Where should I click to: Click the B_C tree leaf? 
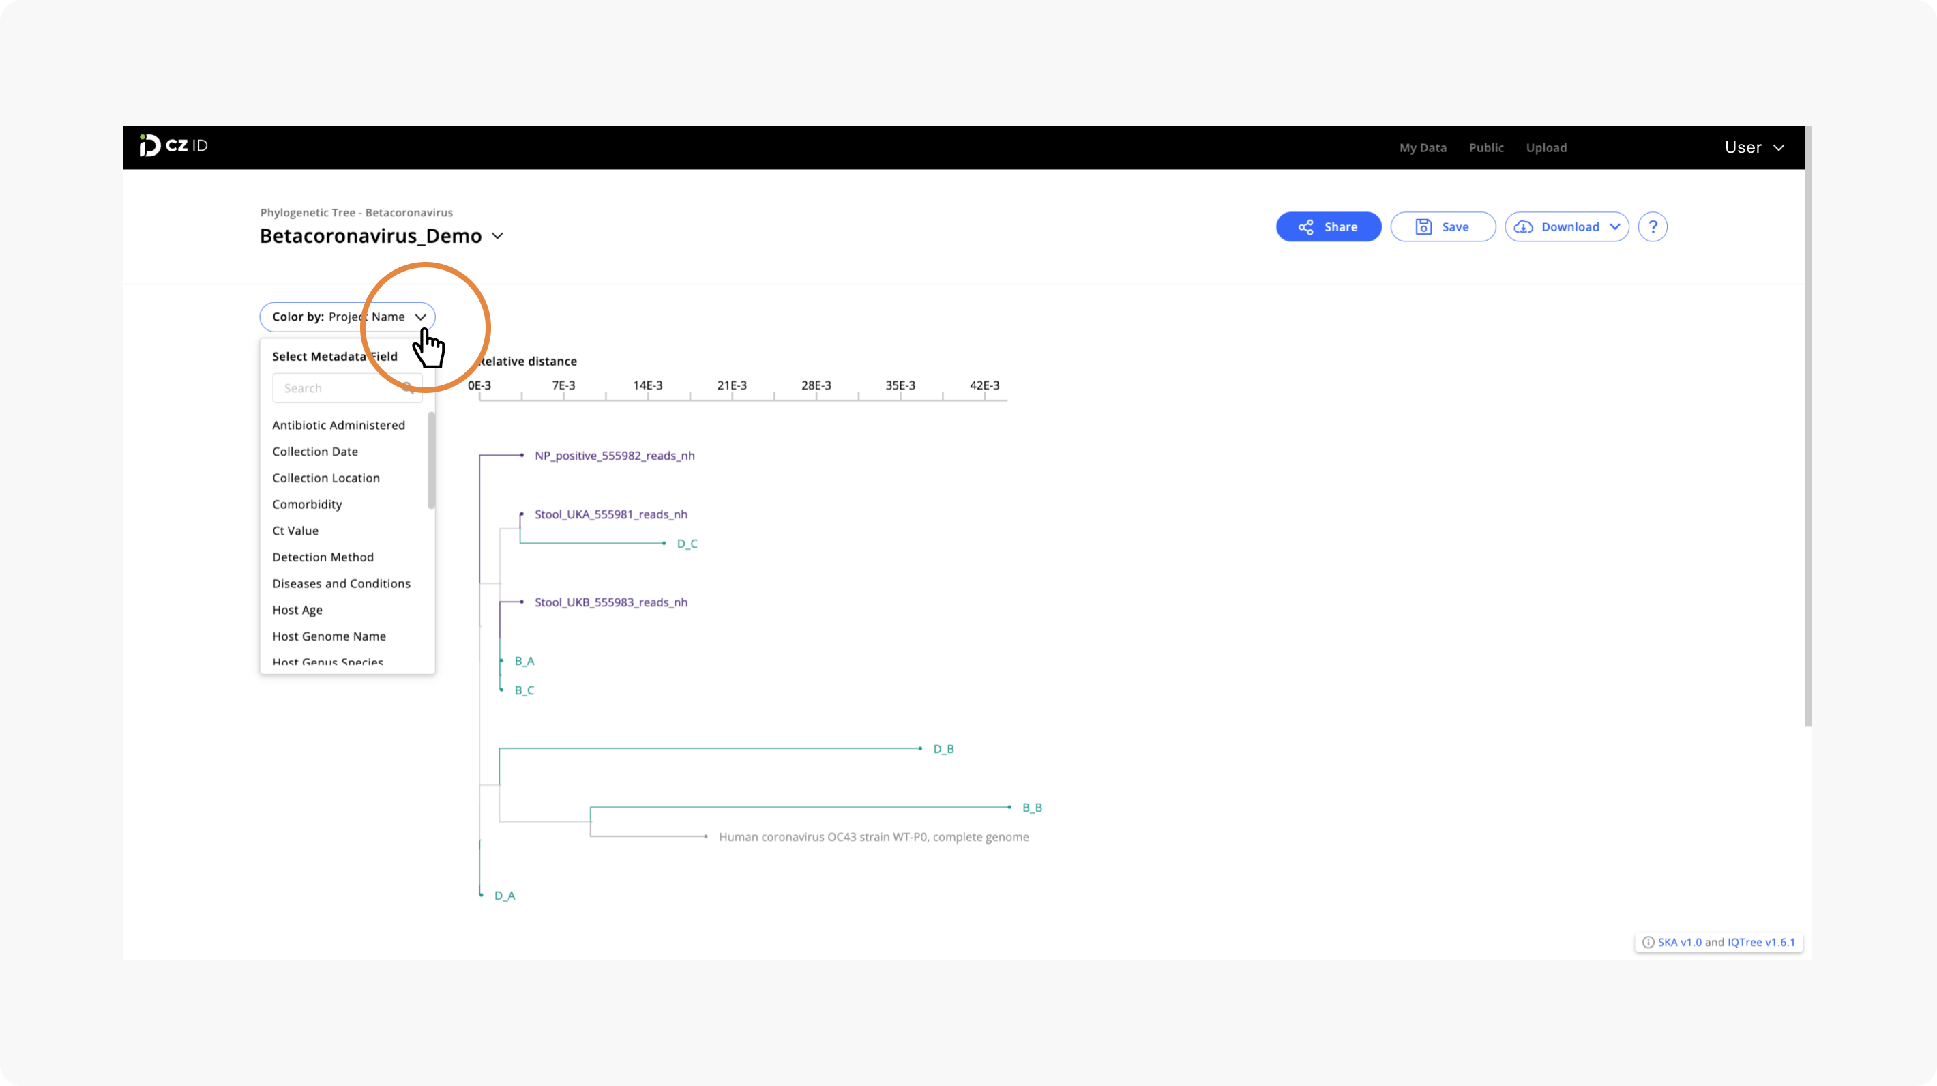[x=524, y=690]
